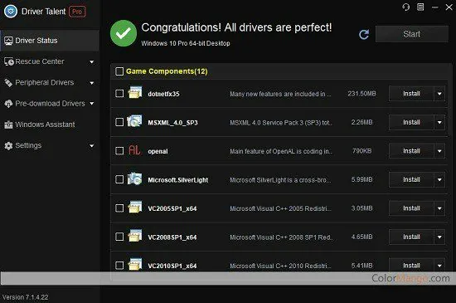Open dropdown arrow next to Microsoft.SilverLight Install
Image resolution: width=456 pixels, height=303 pixels.
pos(439,179)
